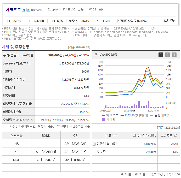The width and height of the screenshot is (181, 178).
Task: Click the 신용등급 column header
Action: coord(16,136)
